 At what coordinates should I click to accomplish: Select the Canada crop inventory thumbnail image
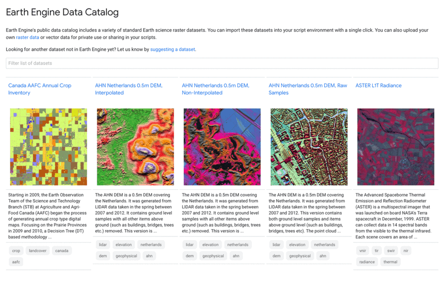tap(48, 147)
